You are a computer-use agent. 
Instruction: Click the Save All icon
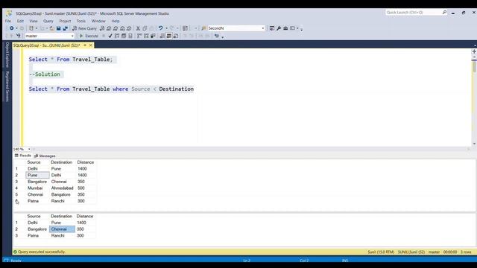[x=65, y=28]
